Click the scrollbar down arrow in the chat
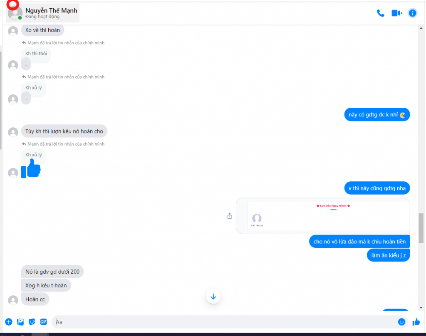The width and height of the screenshot is (426, 336). click(x=421, y=307)
